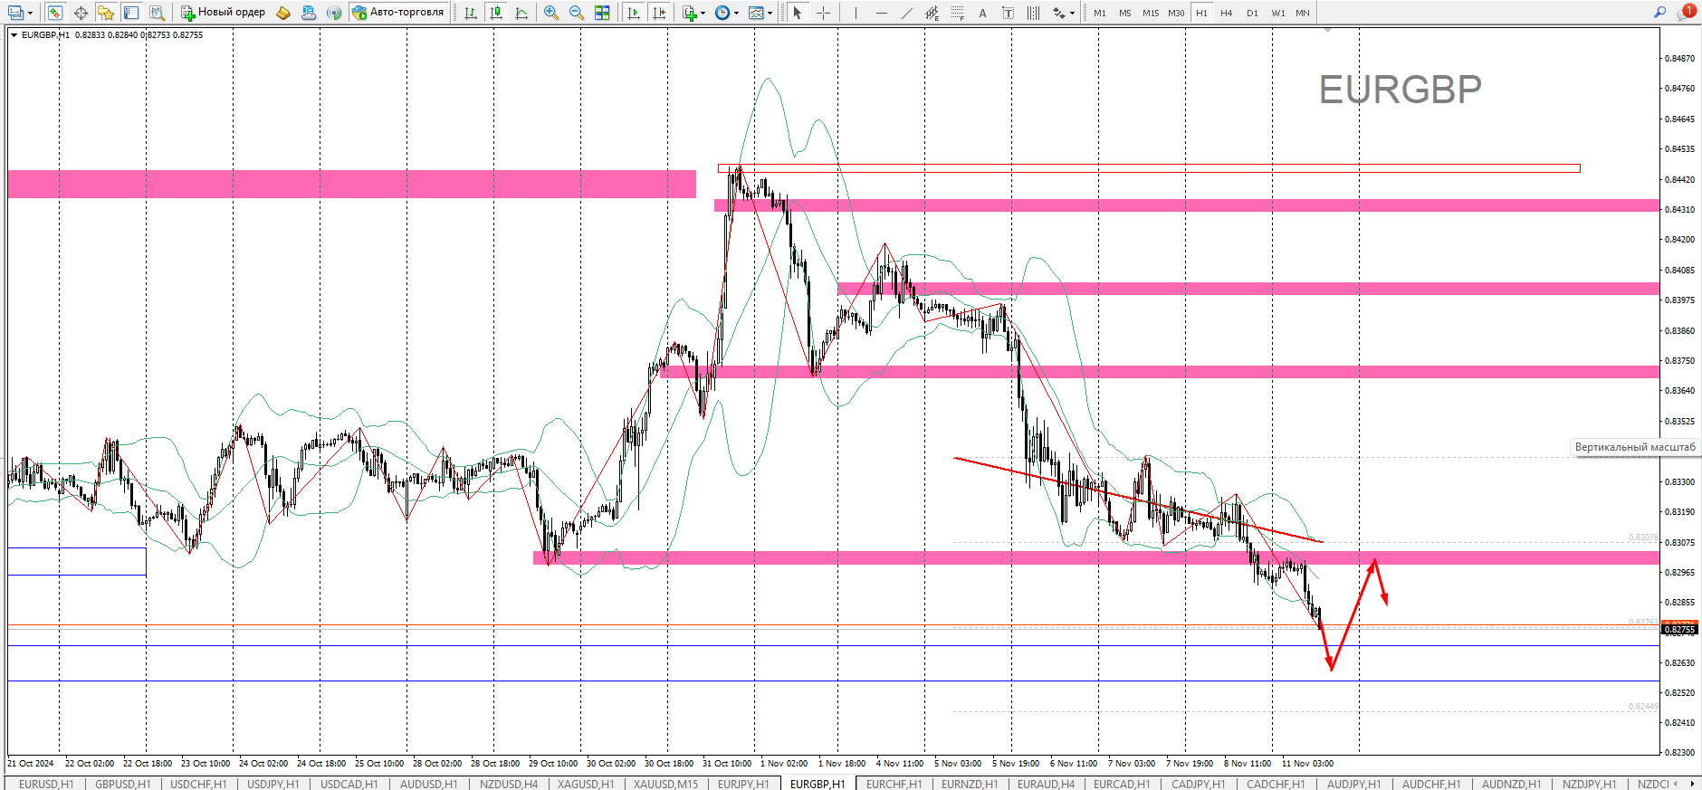Click the 0.82755 current price label
The width and height of the screenshot is (1702, 790).
pyautogui.click(x=1680, y=629)
